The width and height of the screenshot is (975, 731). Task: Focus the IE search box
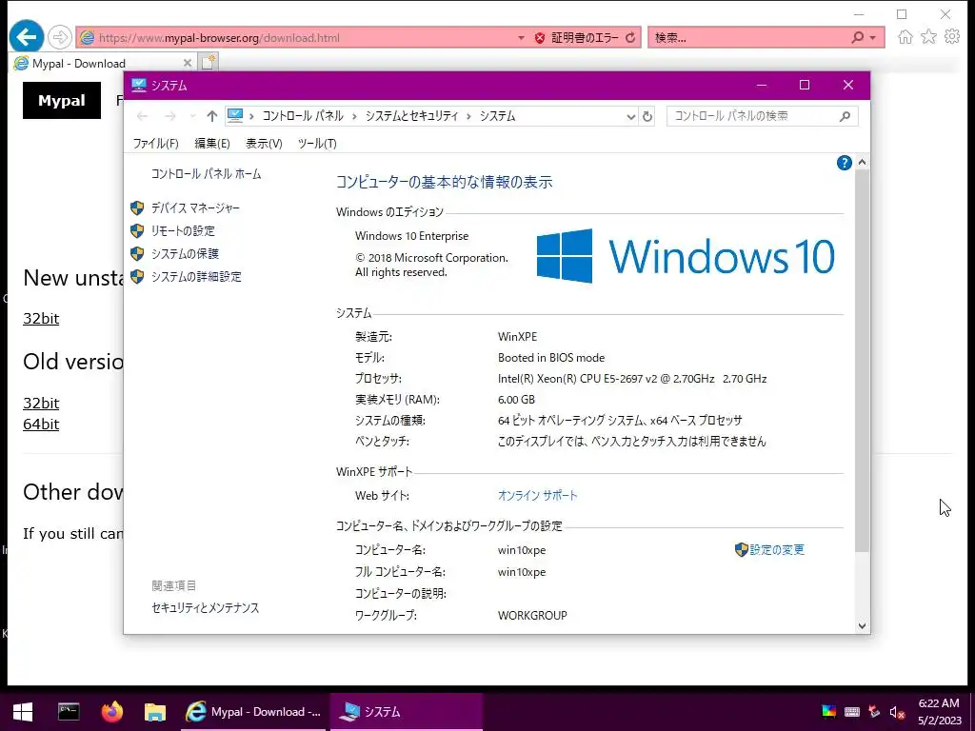pos(749,37)
